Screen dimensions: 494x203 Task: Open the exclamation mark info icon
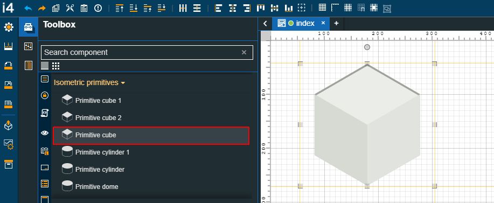pyautogui.click(x=98, y=9)
